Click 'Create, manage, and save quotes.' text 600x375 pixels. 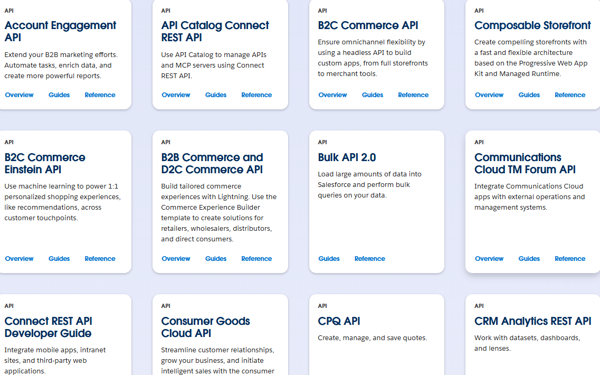coord(373,338)
